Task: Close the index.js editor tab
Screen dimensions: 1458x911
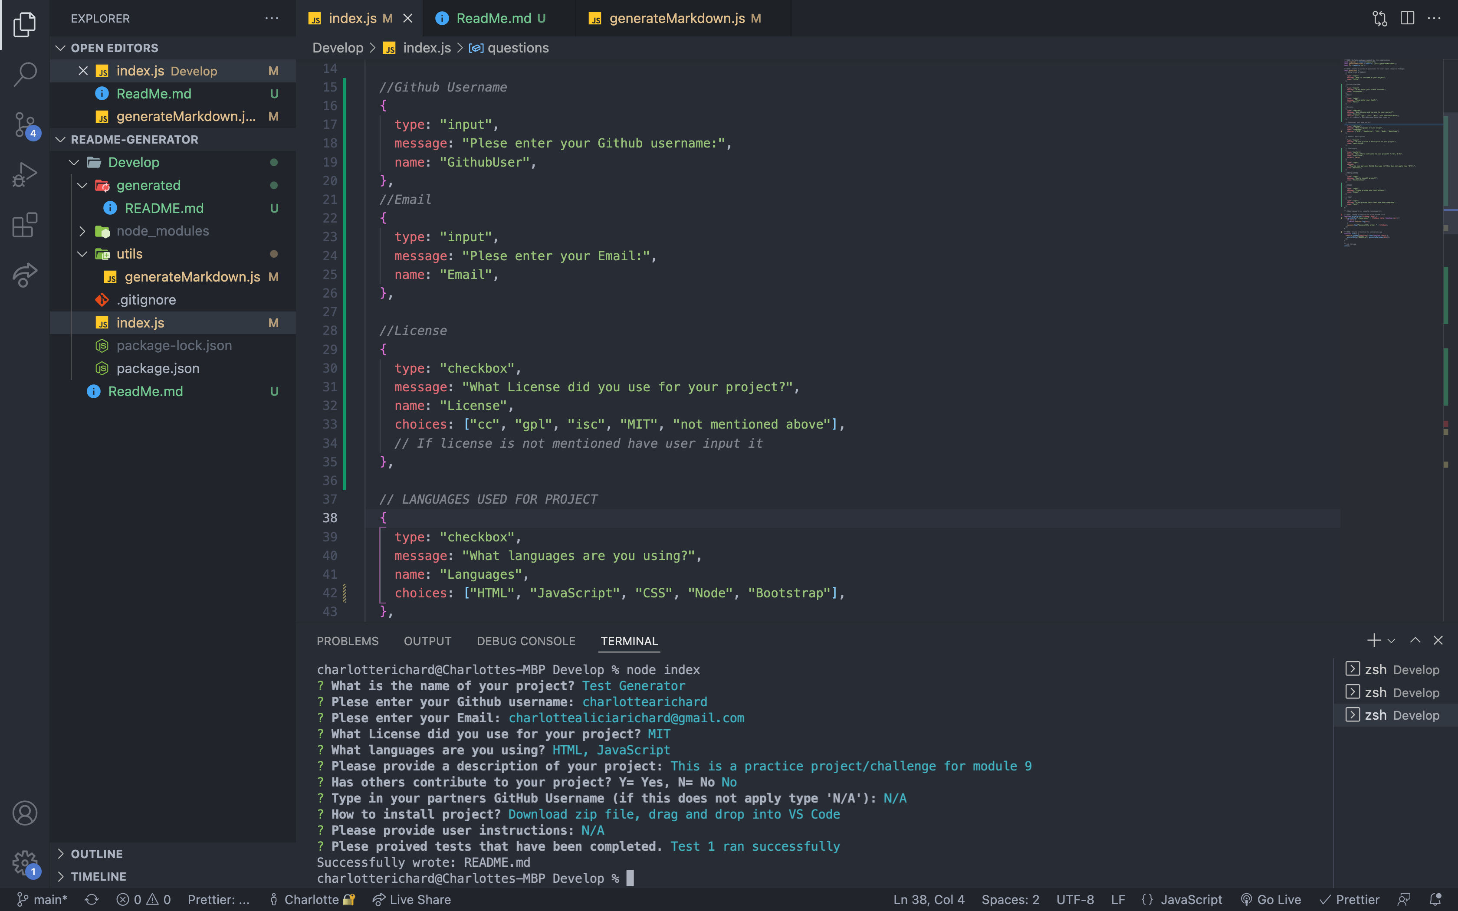Action: pos(408,19)
